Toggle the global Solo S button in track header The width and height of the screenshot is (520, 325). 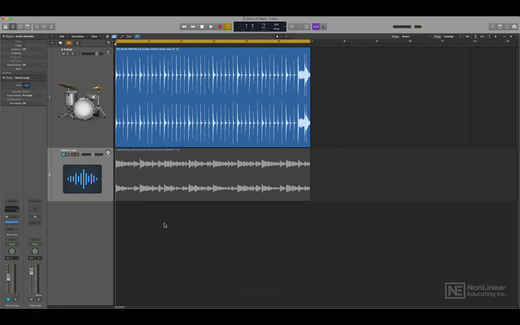click(77, 43)
